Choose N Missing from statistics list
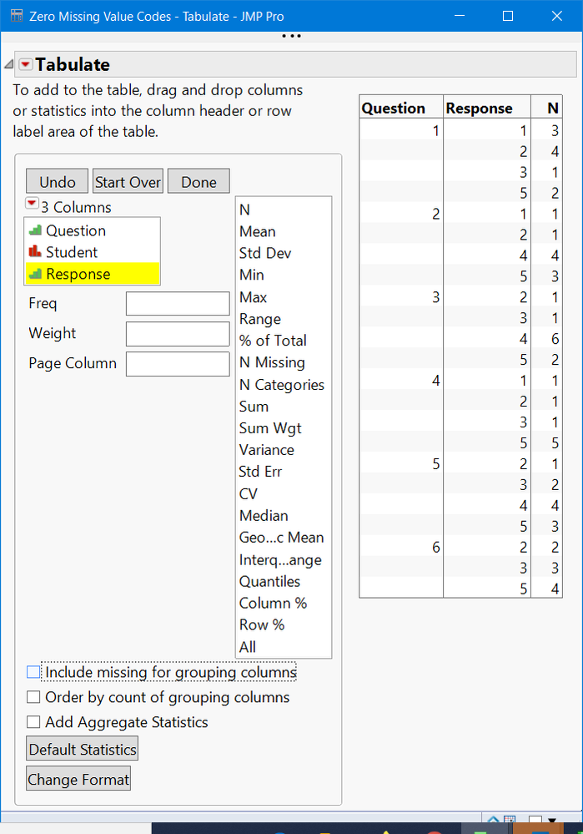This screenshot has height=834, width=583. (272, 362)
